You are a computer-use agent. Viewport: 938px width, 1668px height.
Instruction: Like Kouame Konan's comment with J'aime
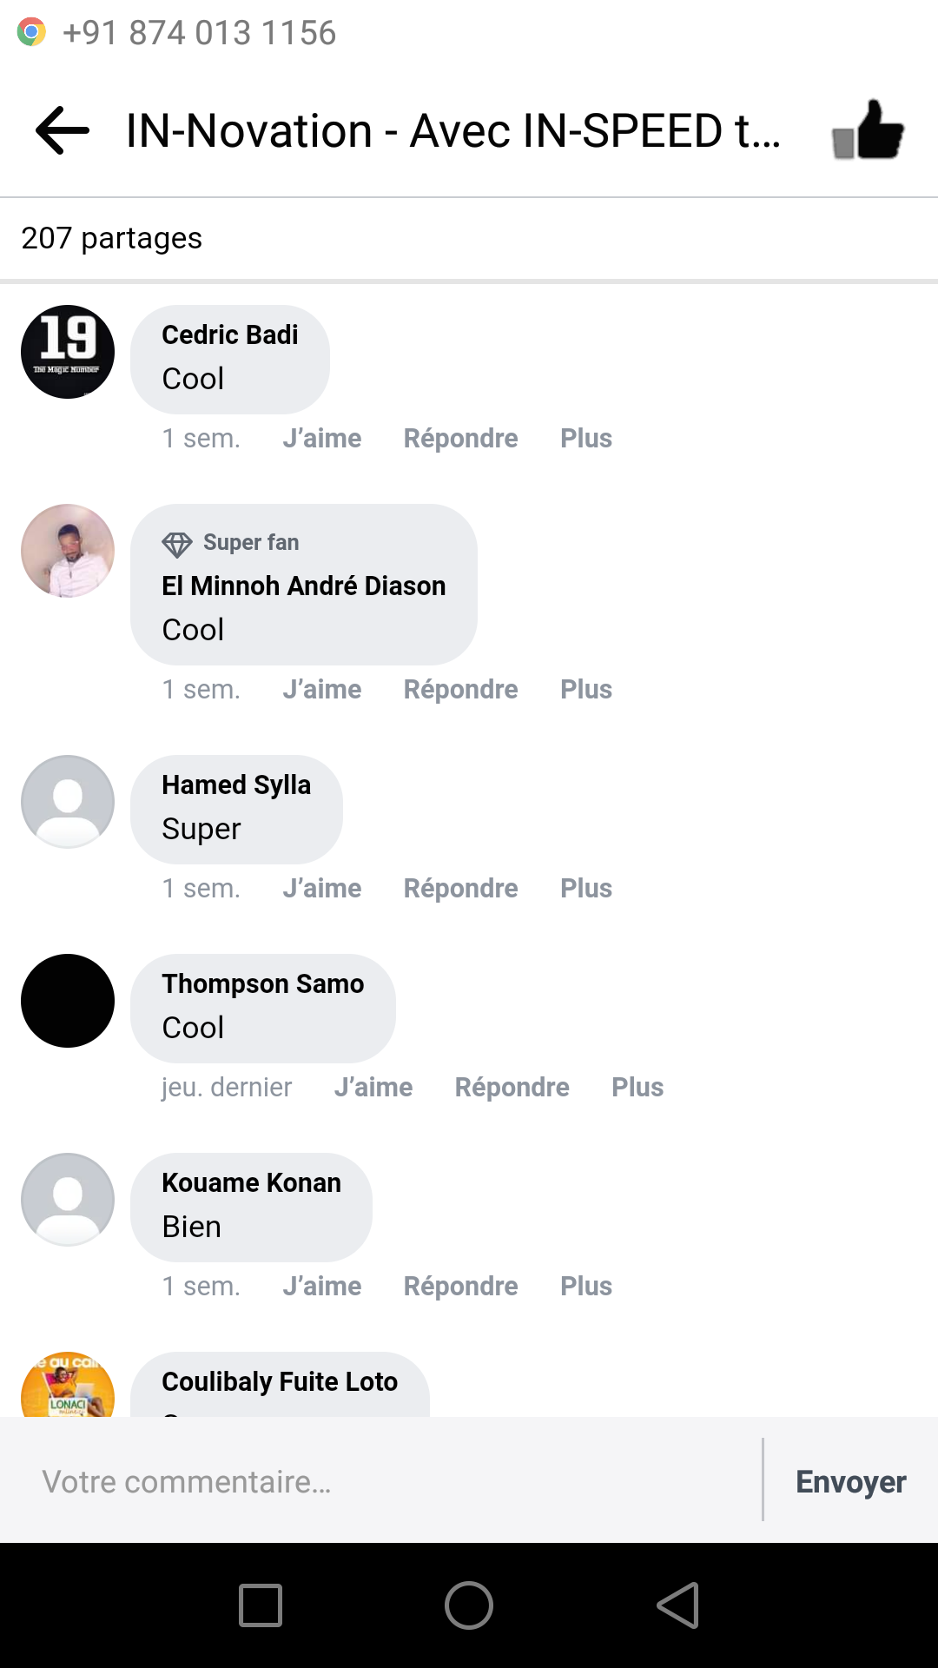pos(321,1286)
